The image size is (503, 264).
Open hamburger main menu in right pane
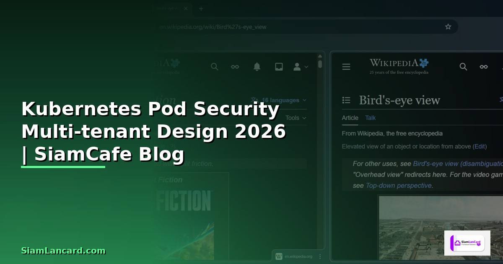[346, 67]
